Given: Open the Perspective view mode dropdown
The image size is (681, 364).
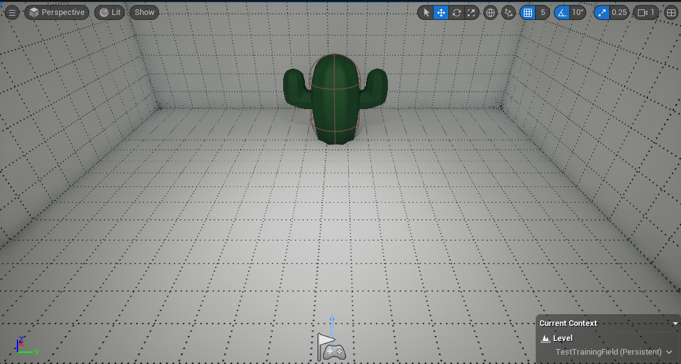Looking at the screenshot, I should click(57, 12).
